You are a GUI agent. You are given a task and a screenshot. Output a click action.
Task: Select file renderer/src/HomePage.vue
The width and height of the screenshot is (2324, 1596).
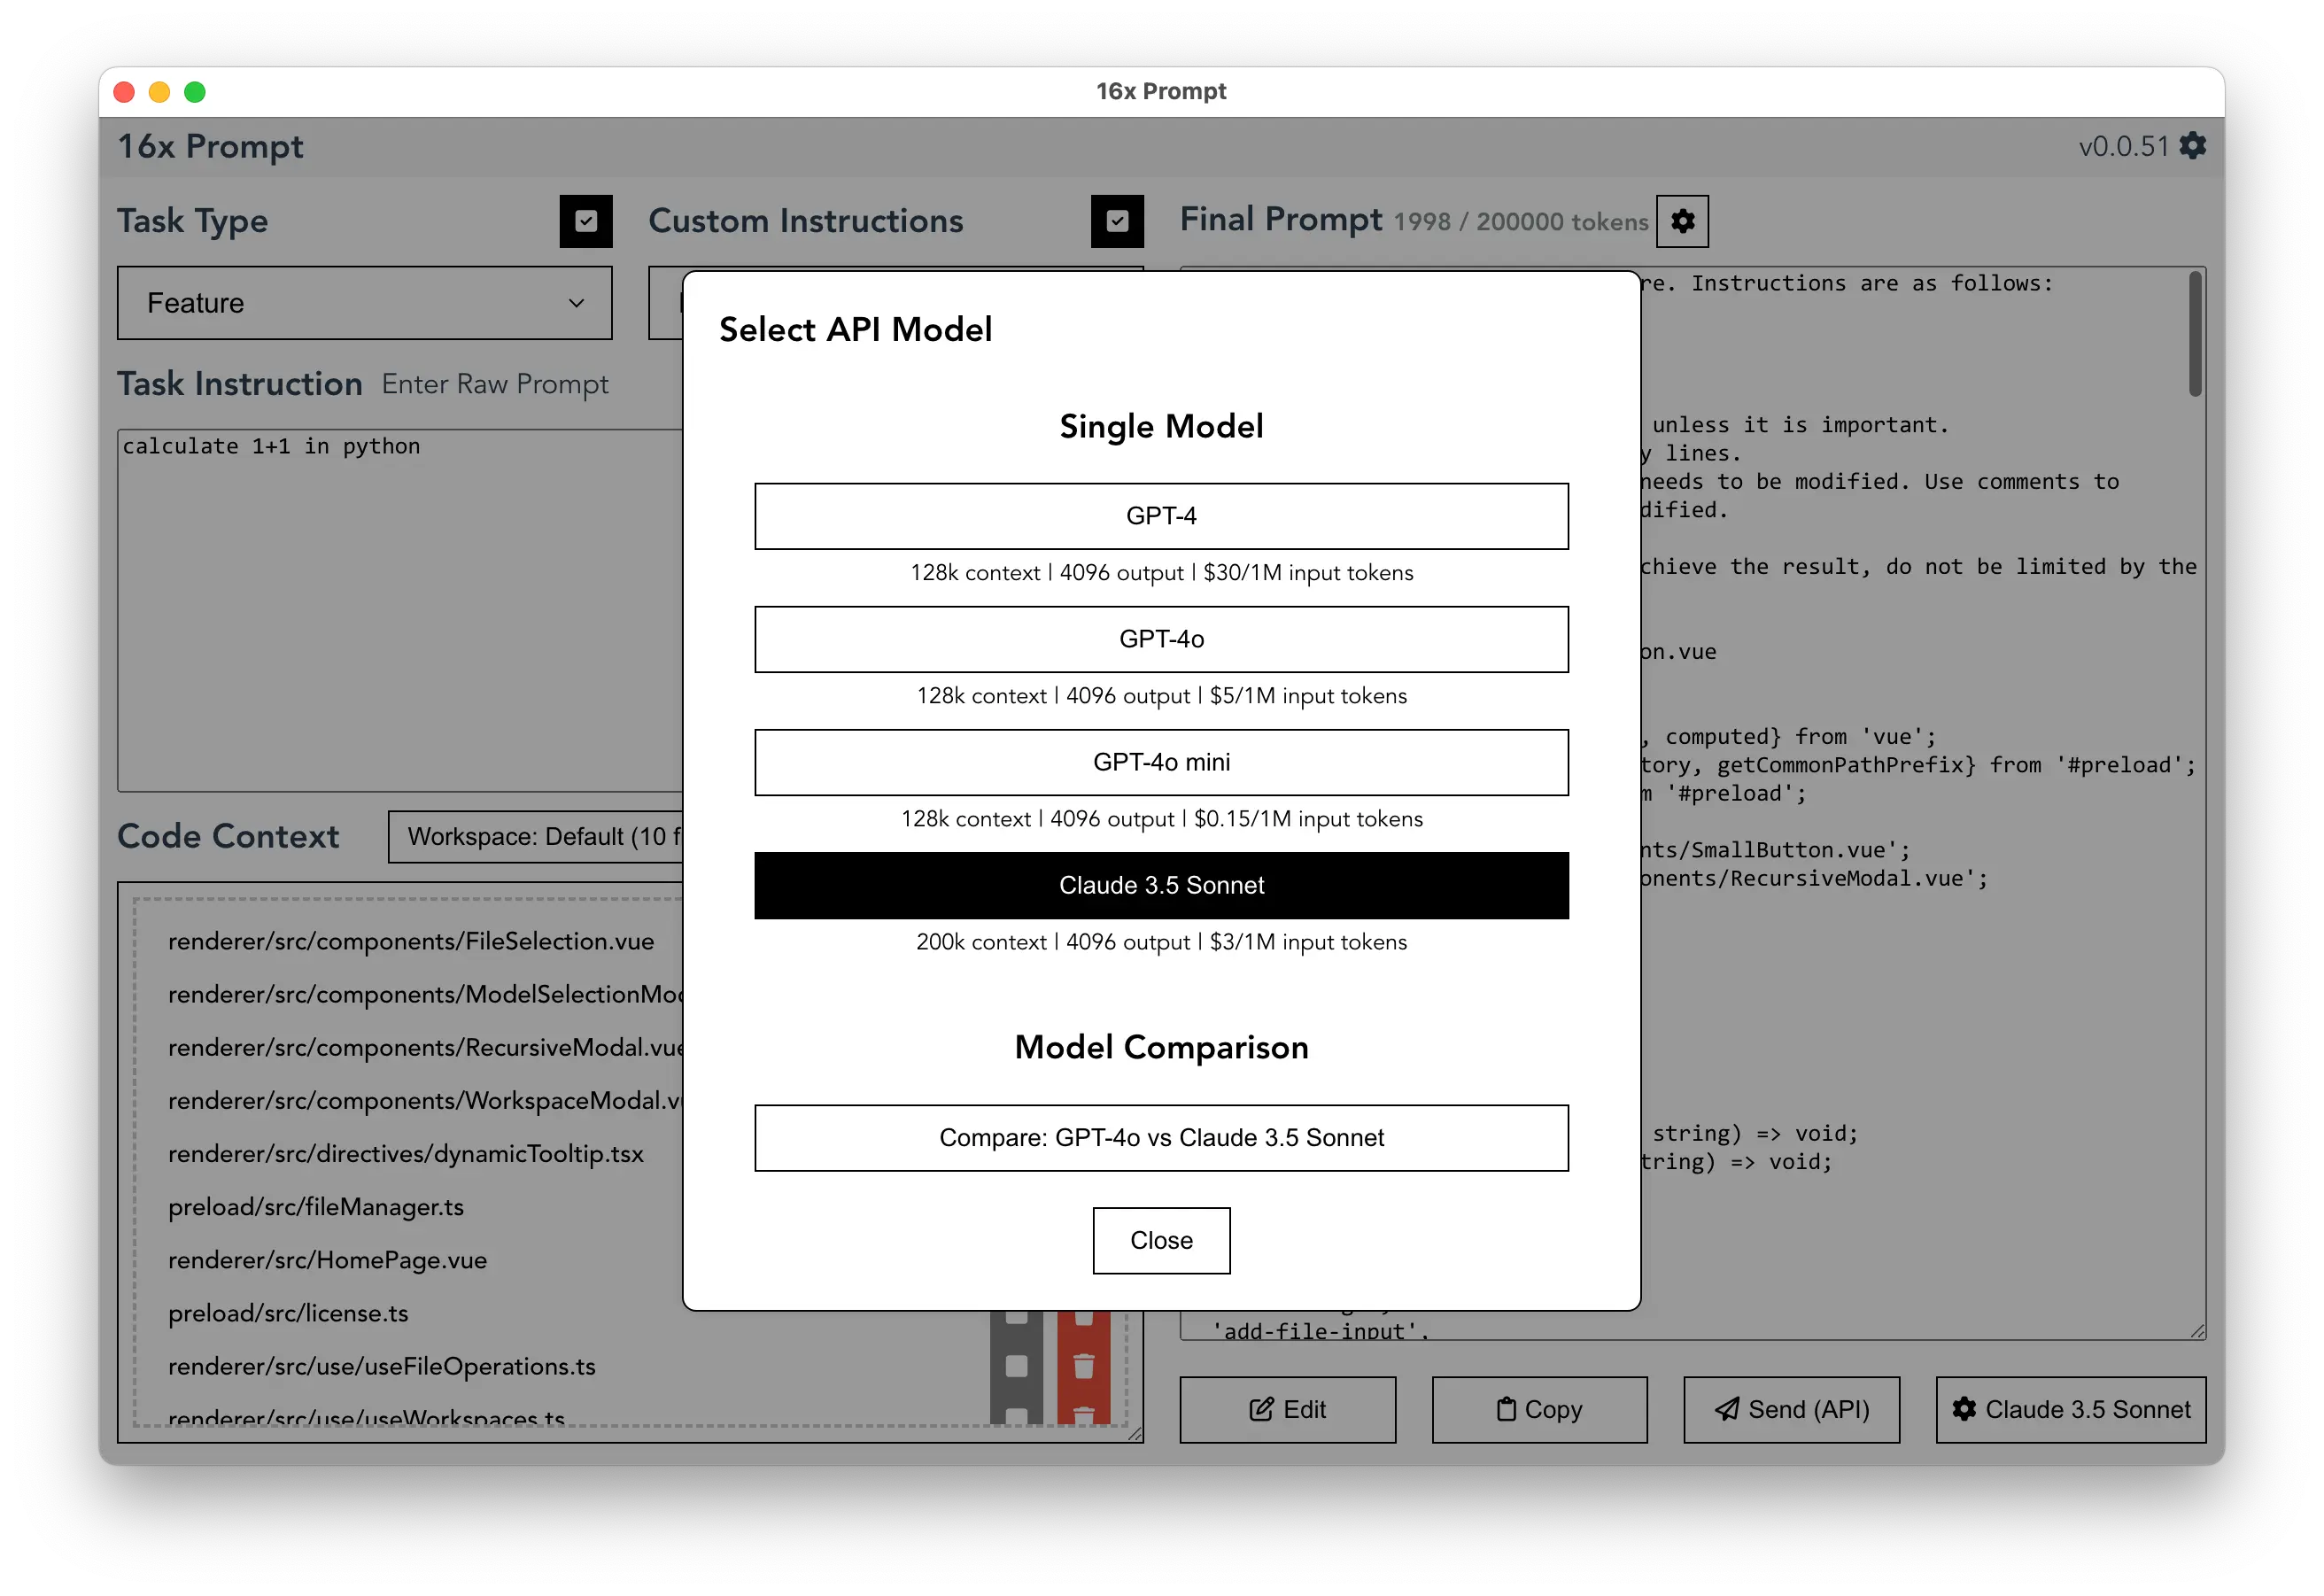(x=327, y=1260)
